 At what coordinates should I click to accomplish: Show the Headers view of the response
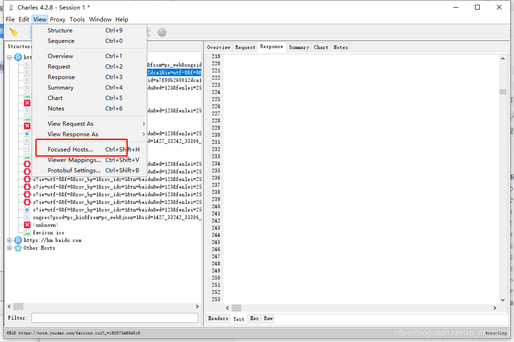[218, 318]
